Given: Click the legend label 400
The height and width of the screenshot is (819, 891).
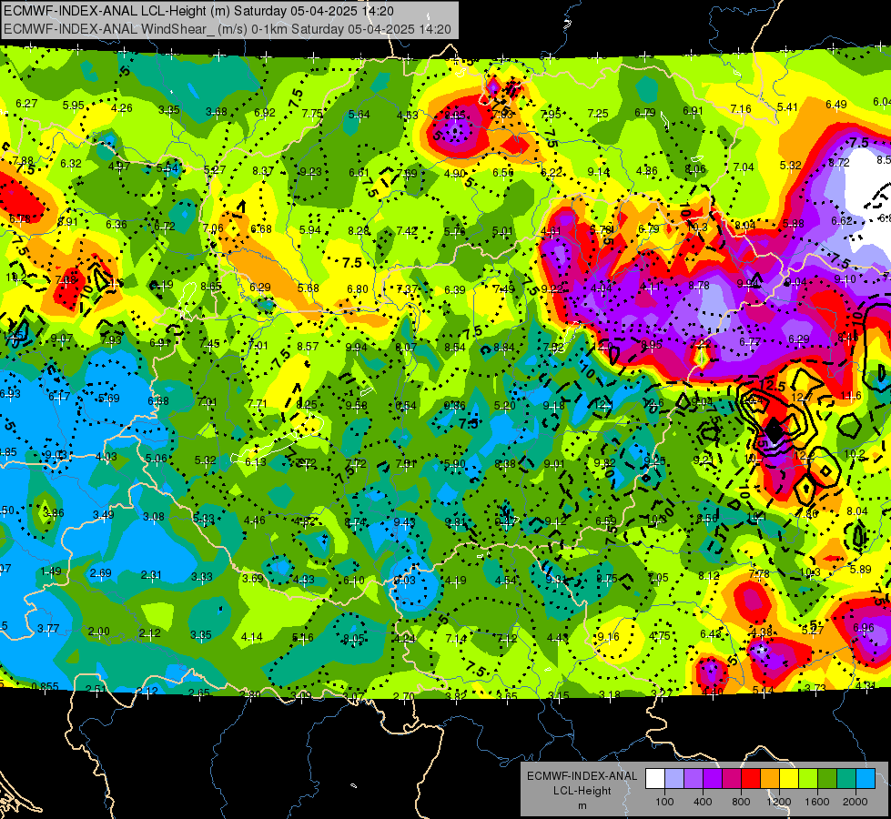Looking at the screenshot, I should tap(703, 802).
